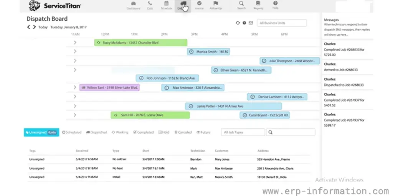Select the Unassigned 4 jobs filter
Image resolution: width=393 pixels, height=196 pixels.
click(x=41, y=132)
